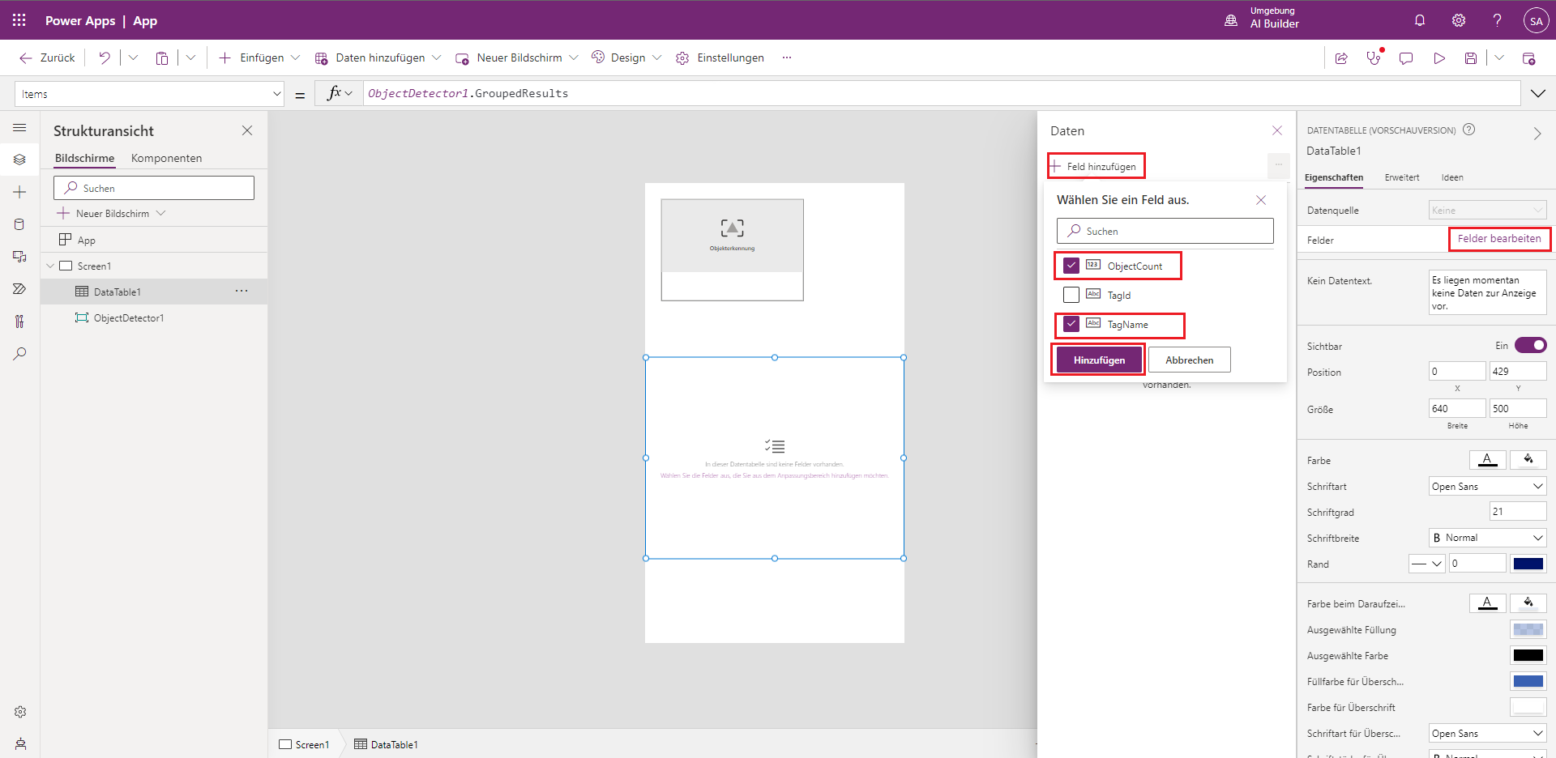Toggle the Sichtbar switch off
This screenshot has width=1556, height=758.
click(1530, 346)
